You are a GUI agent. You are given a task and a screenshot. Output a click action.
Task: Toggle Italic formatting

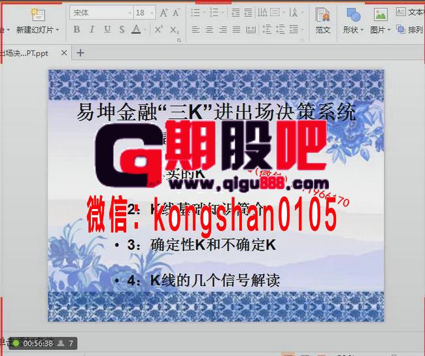pyautogui.click(x=92, y=29)
